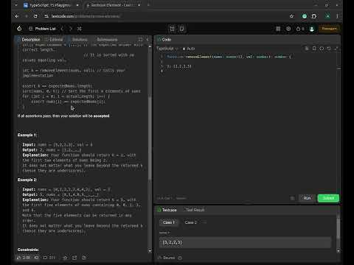The height and width of the screenshot is (265, 354).
Task: Reset code to default with the icon
Action: click(x=329, y=49)
